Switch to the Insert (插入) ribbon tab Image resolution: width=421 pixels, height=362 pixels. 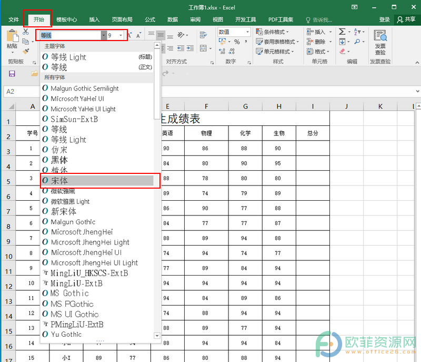click(94, 19)
